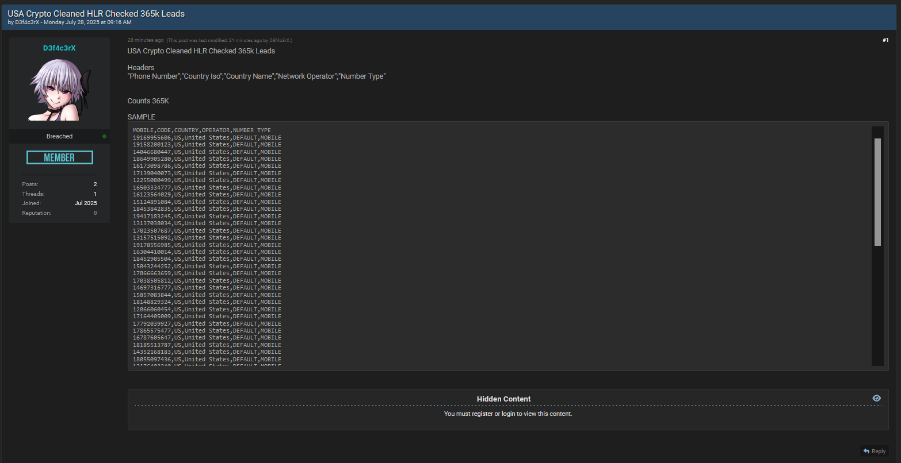Open the register link in Hidden Content

(x=482, y=414)
